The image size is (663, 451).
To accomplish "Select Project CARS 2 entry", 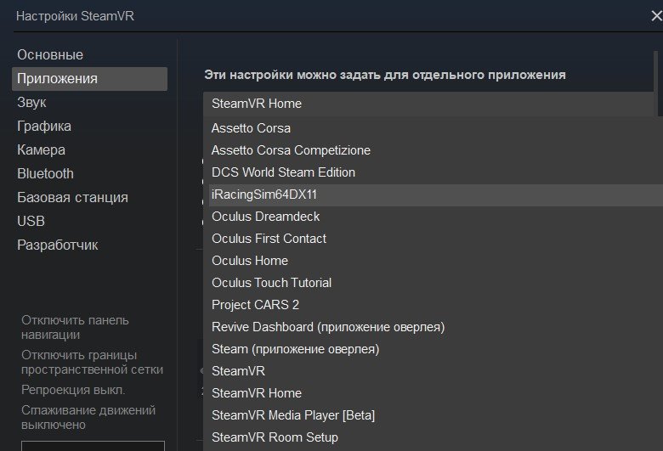I will tap(255, 305).
